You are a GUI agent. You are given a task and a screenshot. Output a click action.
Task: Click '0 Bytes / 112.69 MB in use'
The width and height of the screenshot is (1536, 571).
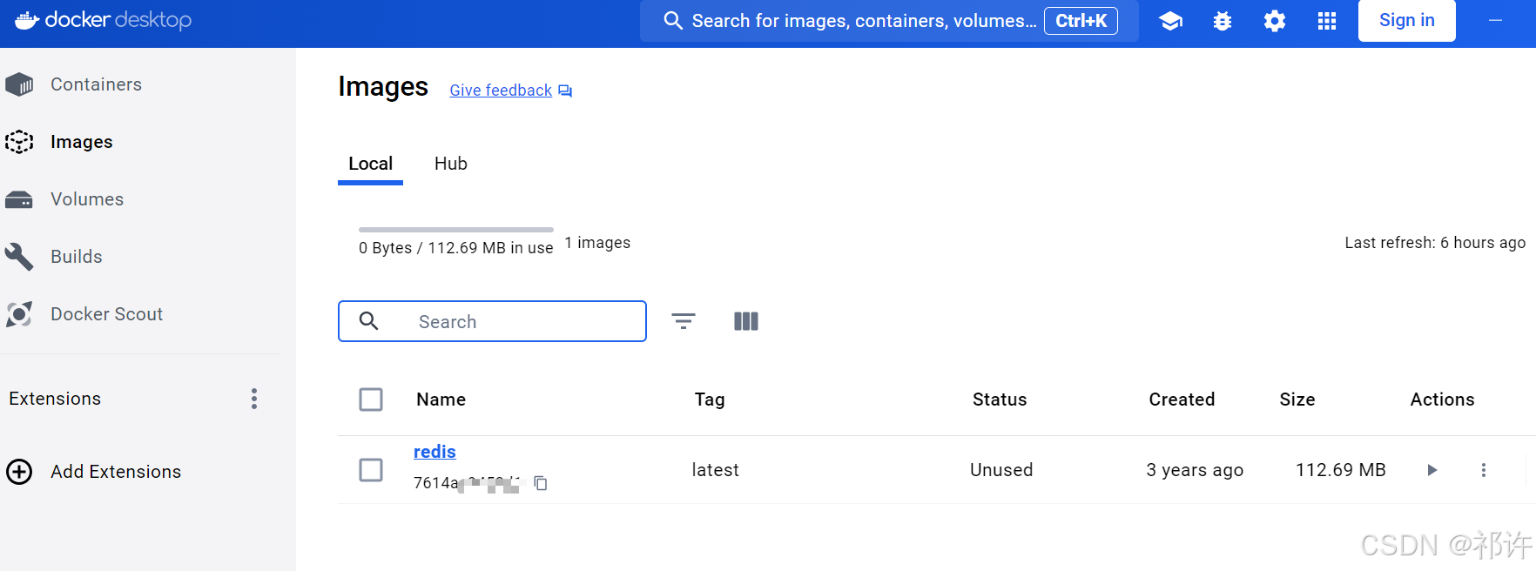click(456, 248)
